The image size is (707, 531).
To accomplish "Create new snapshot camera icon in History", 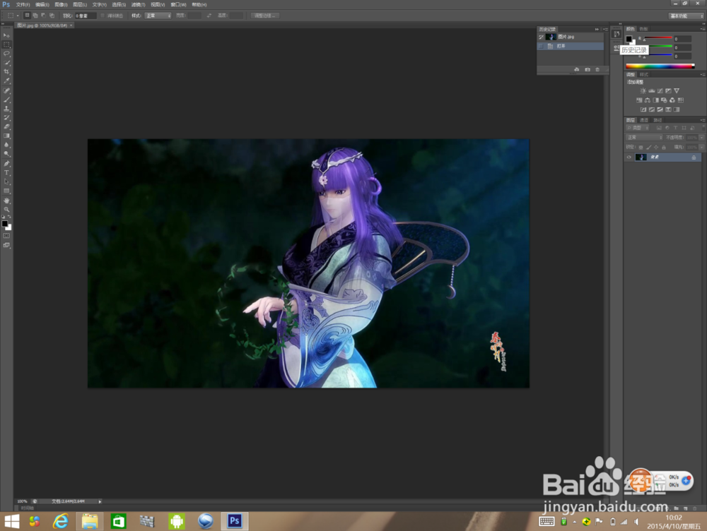I will (x=587, y=69).
